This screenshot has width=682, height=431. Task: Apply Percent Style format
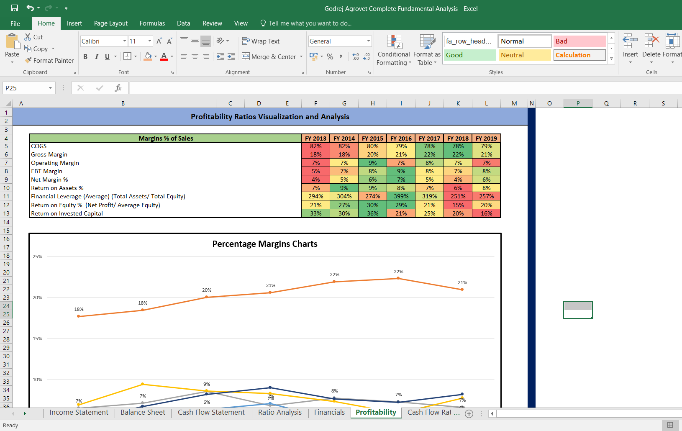330,56
